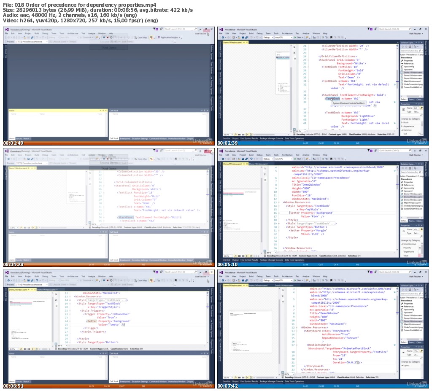This screenshot has height=391, width=432.
Task: Click green Start button in 00:07:42 frame
Action: coord(298,280)
